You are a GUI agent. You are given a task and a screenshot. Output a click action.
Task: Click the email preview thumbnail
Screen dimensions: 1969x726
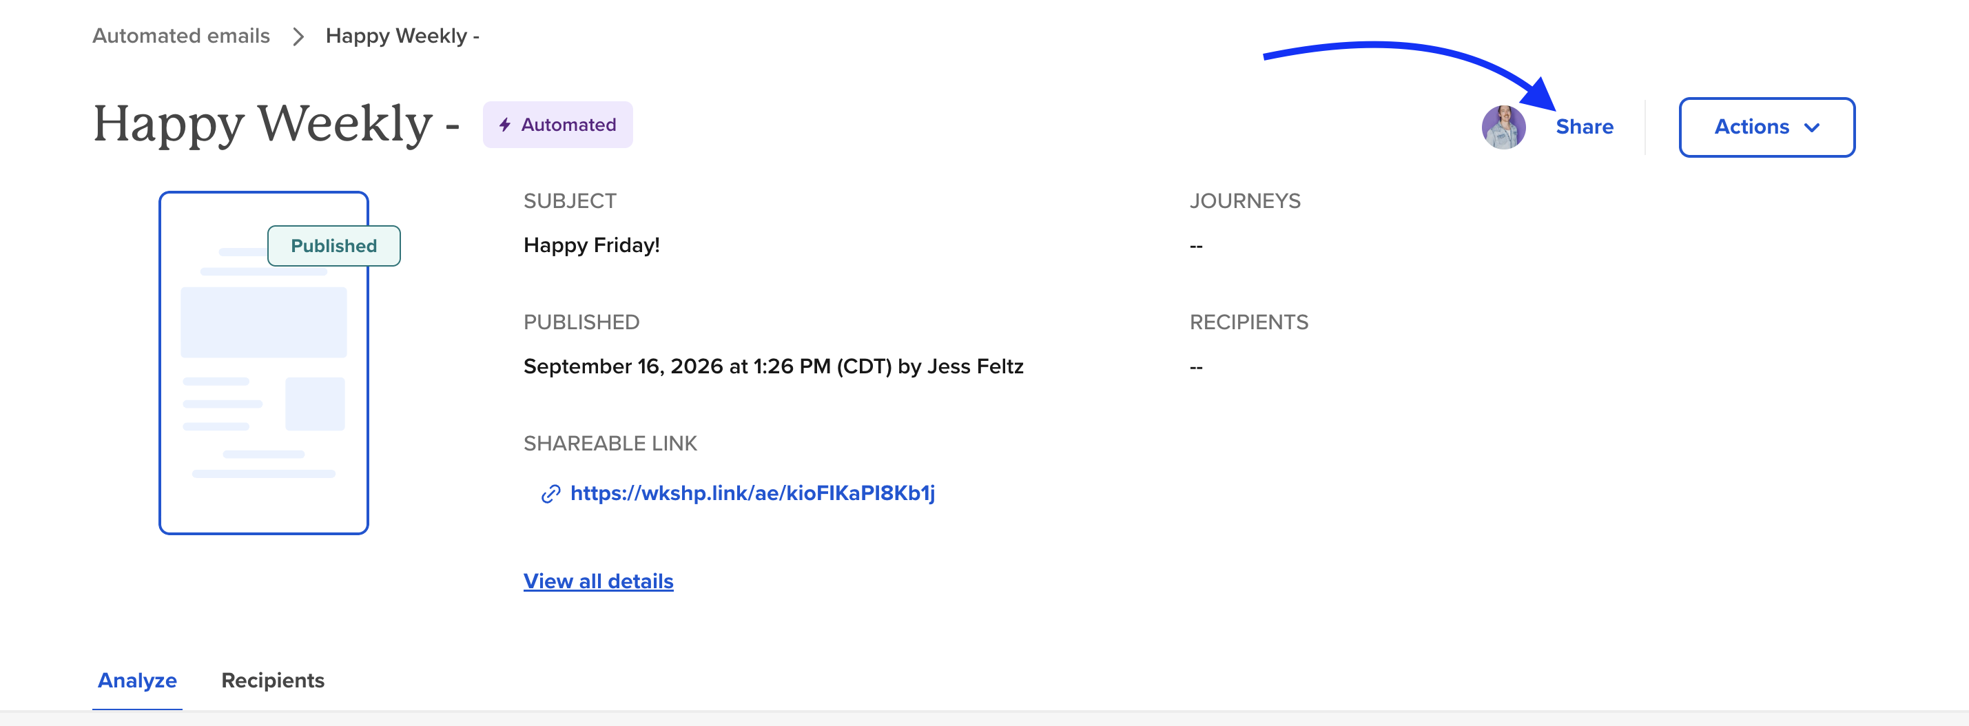click(x=264, y=362)
